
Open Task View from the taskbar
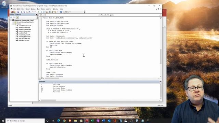tap(53, 121)
